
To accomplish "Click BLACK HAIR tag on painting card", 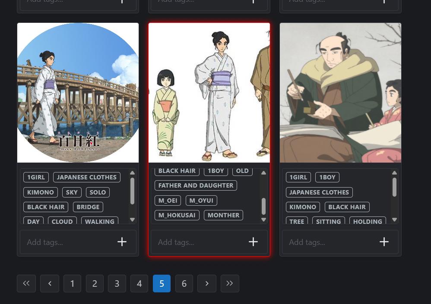I will tap(347, 207).
